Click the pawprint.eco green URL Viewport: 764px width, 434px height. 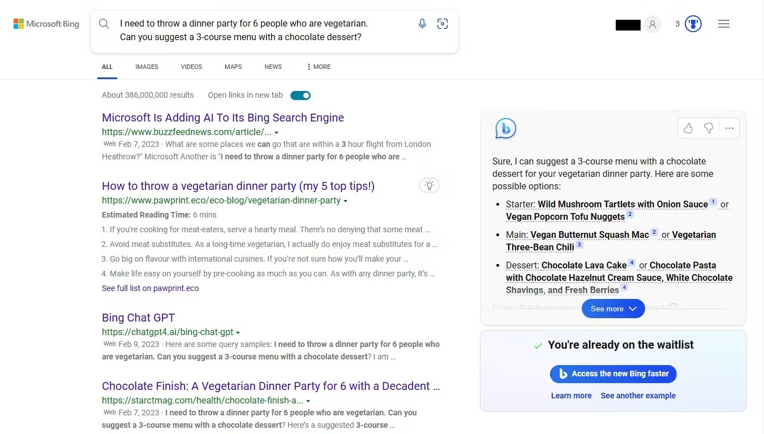(x=221, y=201)
